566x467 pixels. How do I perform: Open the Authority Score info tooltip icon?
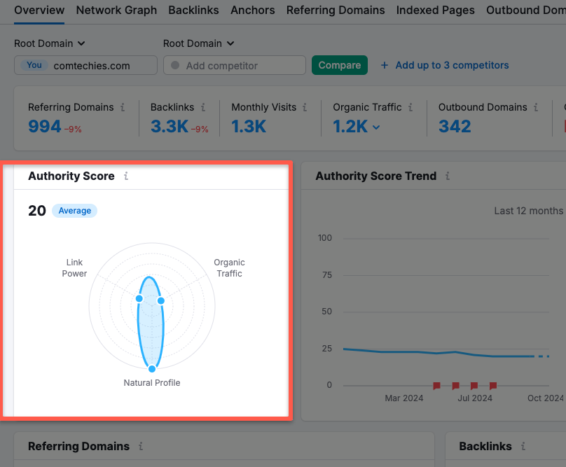[126, 176]
